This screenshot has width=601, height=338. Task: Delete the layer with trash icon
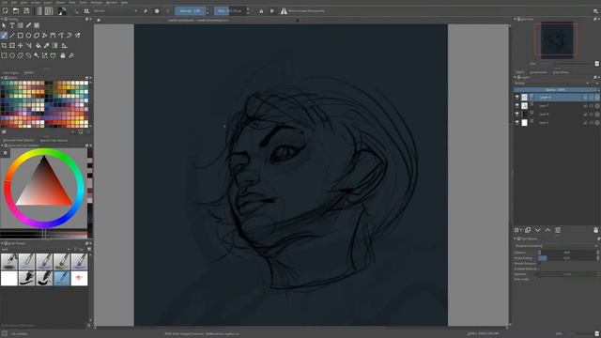(x=596, y=230)
